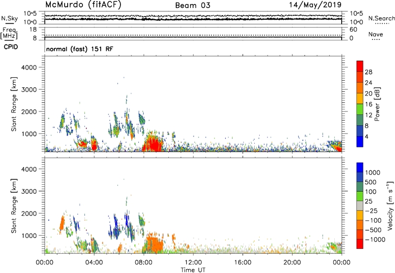Screen dimensions: 395x273
Task: Click 'Slant Range [km]' label of power panel
Action: click(14, 104)
